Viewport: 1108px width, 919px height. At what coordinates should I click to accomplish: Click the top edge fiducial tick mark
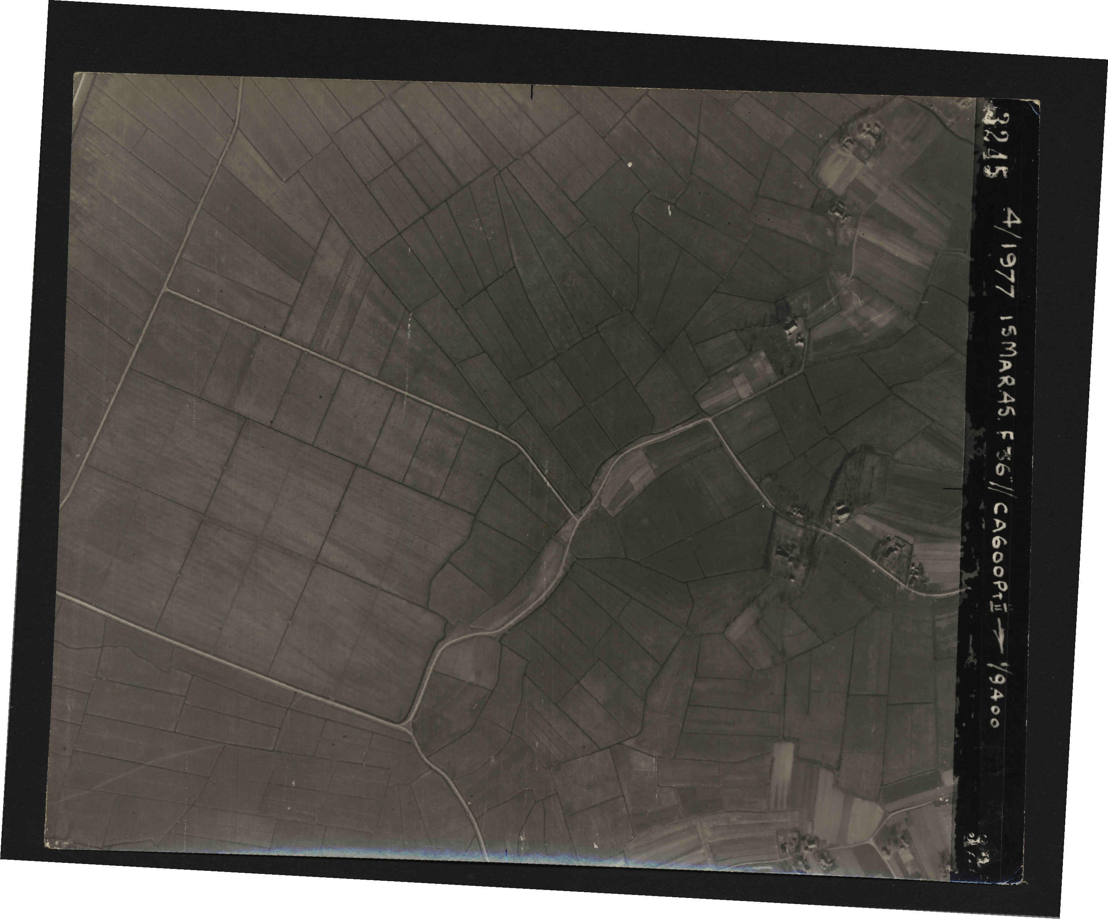[x=531, y=93]
